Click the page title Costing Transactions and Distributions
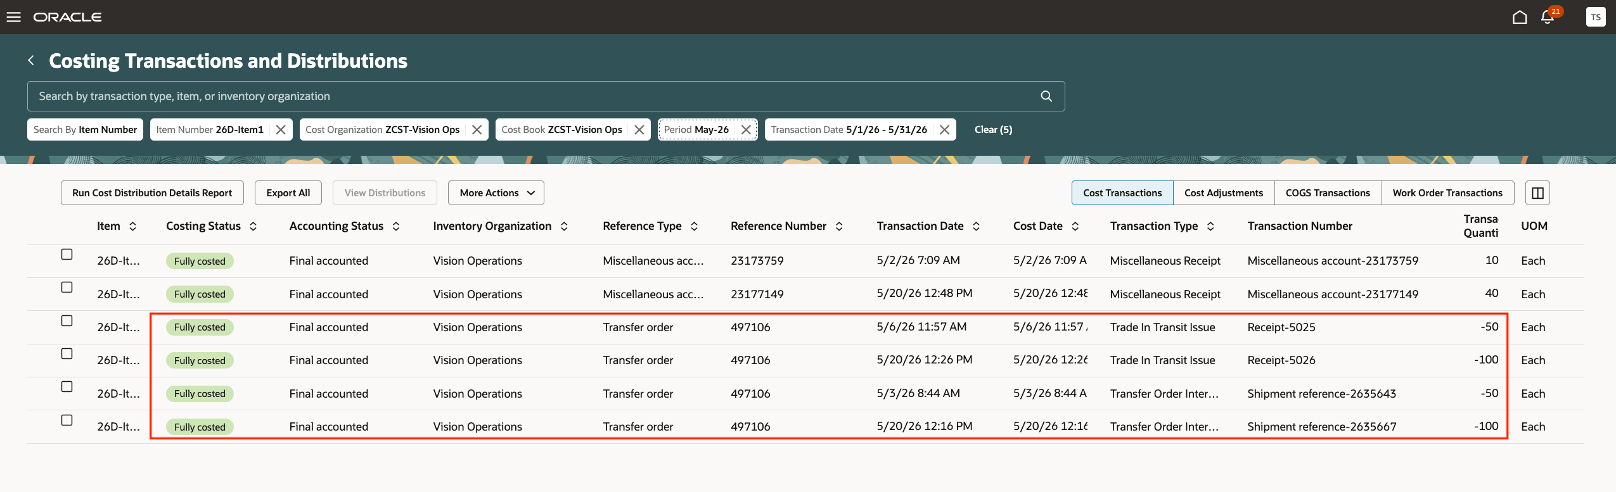 tap(228, 61)
